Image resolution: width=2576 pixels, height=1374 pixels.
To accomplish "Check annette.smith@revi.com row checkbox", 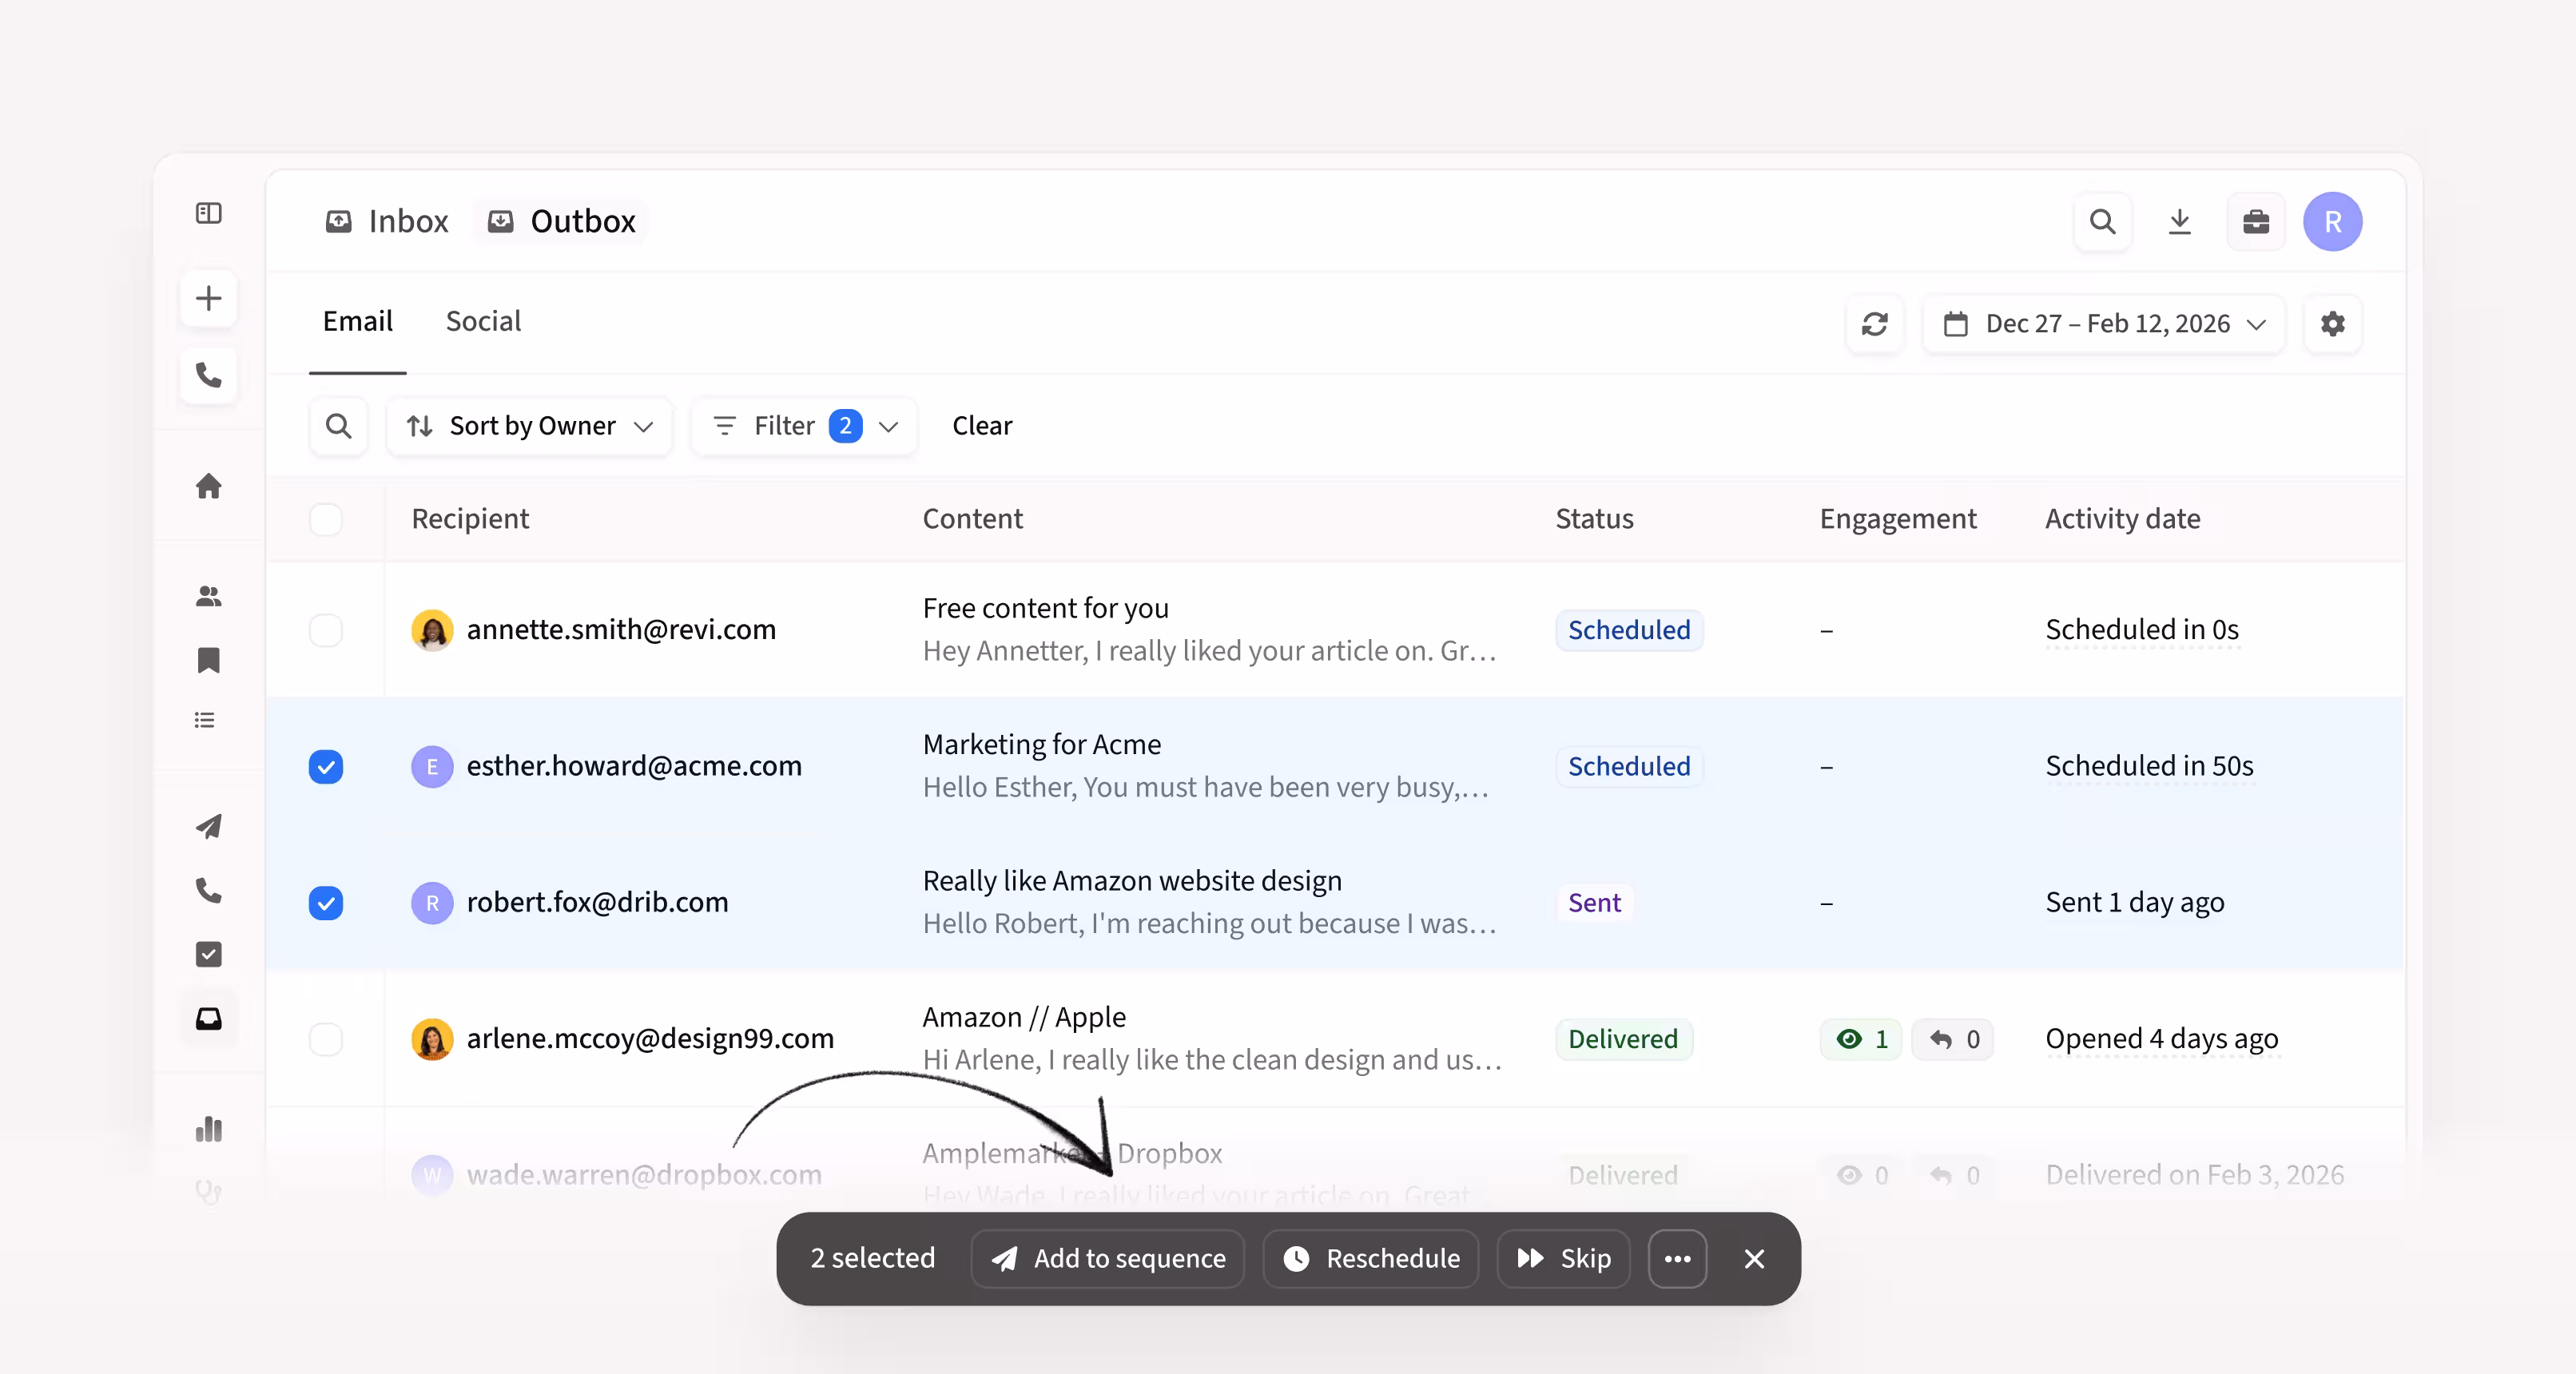I will 326,630.
